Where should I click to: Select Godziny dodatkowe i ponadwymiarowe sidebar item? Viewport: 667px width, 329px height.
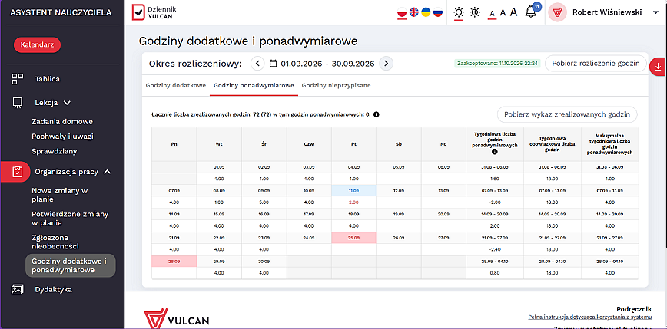tap(71, 265)
